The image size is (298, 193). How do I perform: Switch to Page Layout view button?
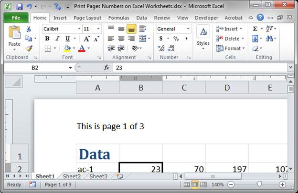195,184
